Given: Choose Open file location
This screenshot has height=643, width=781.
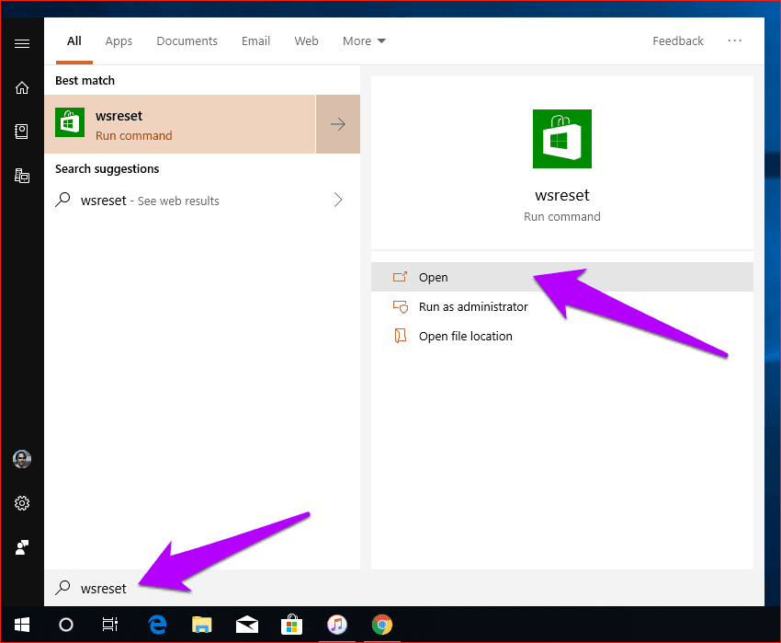Looking at the screenshot, I should point(561,336).
